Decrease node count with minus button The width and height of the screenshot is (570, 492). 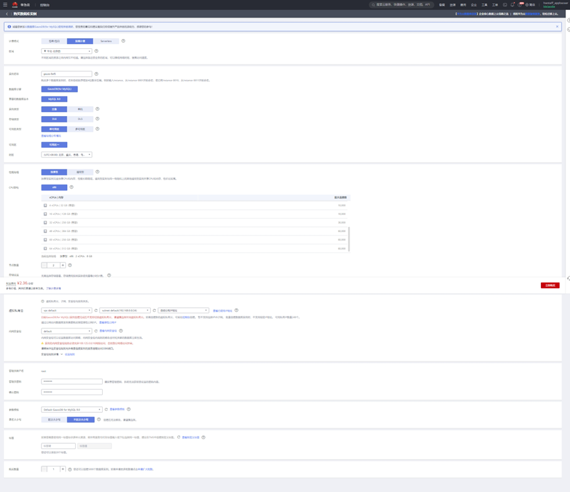coord(44,265)
